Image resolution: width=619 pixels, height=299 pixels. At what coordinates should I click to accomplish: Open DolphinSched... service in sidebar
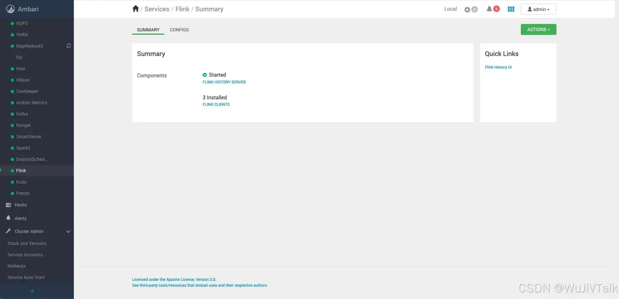(x=32, y=159)
